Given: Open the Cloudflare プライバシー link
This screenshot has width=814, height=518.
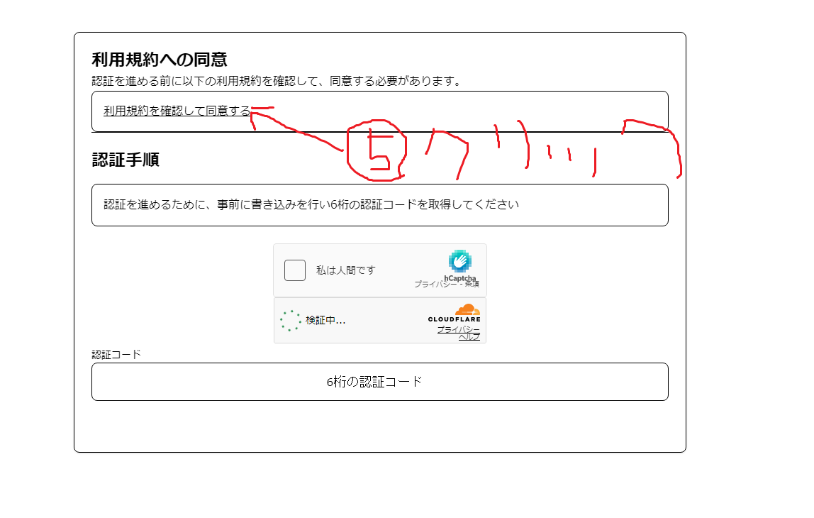Looking at the screenshot, I should pyautogui.click(x=458, y=329).
